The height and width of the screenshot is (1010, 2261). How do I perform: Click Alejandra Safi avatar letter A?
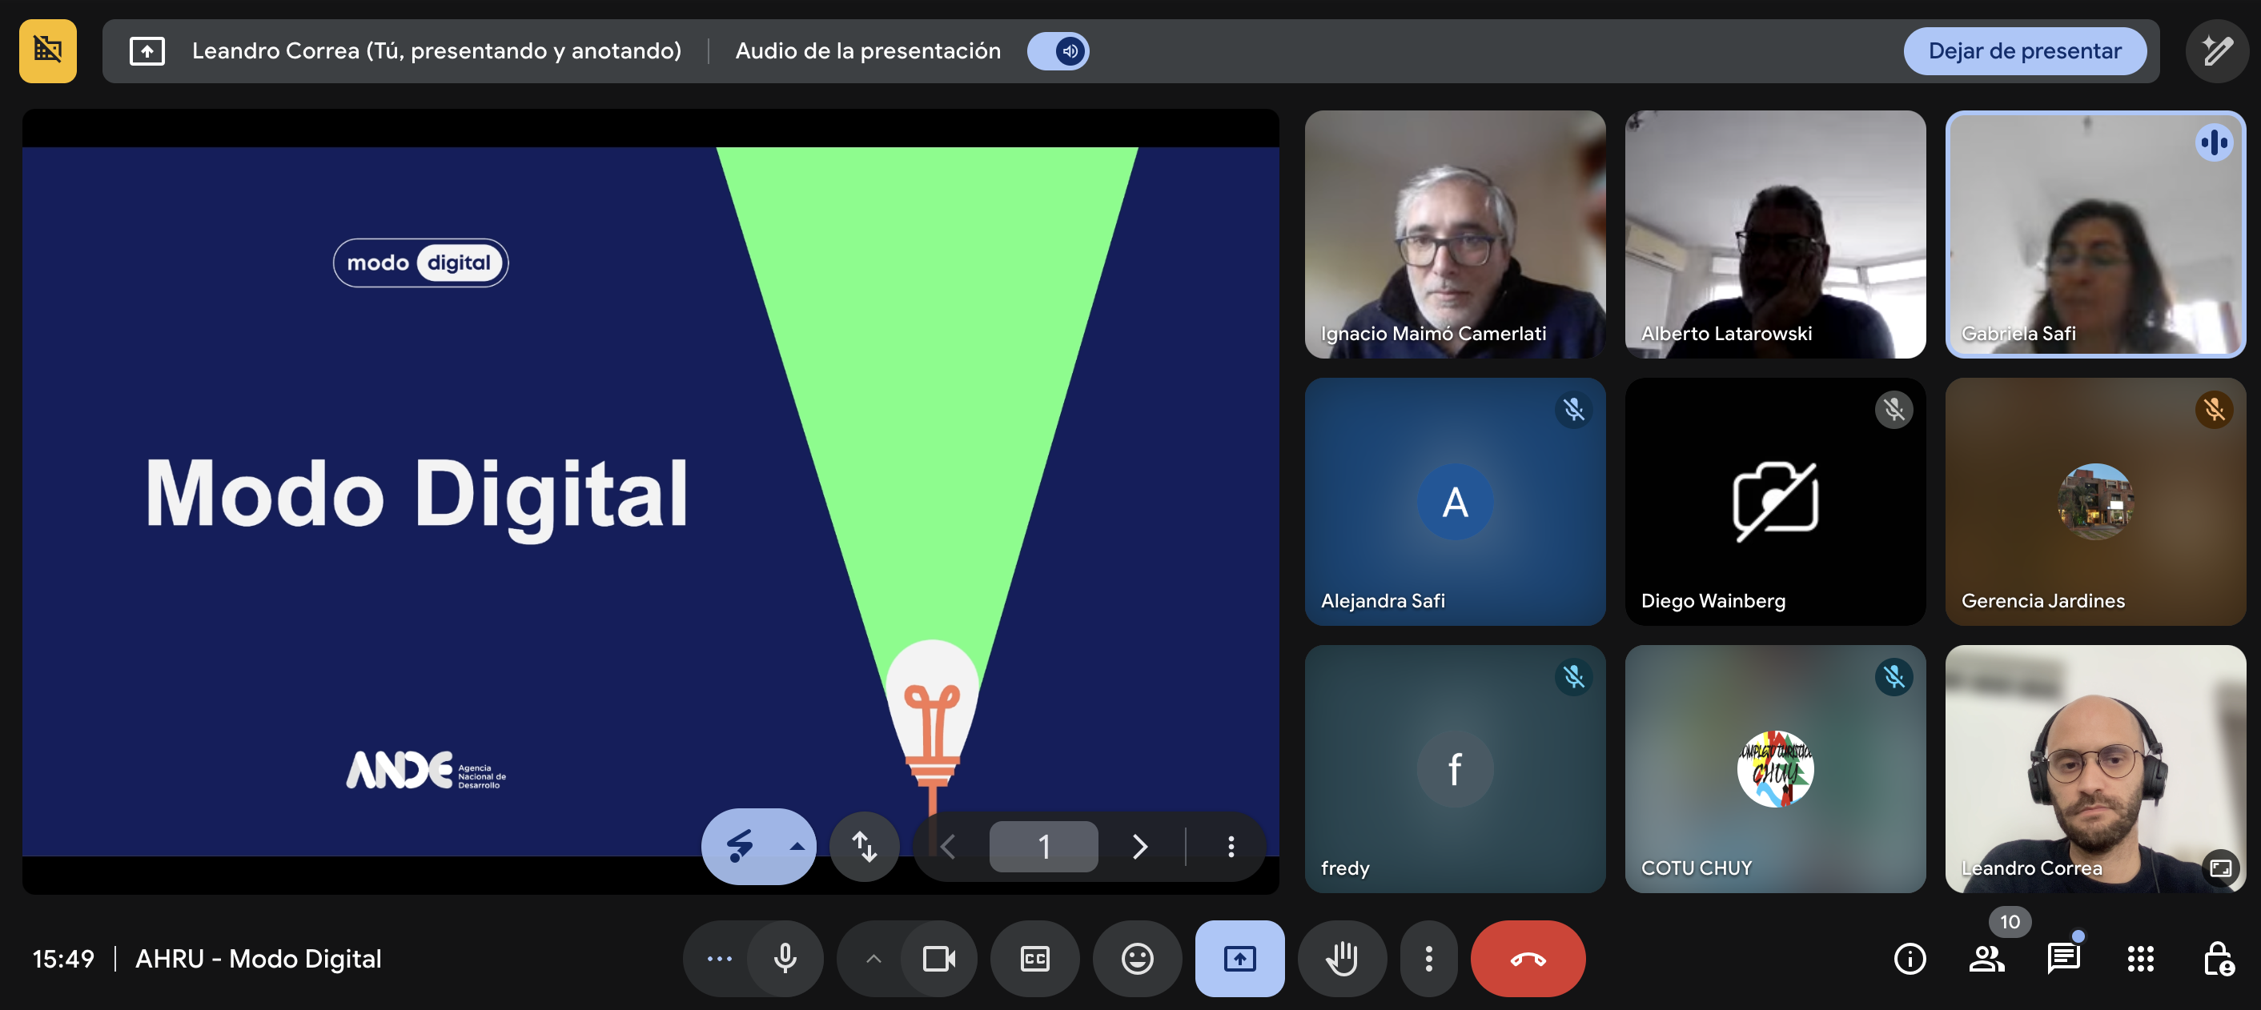(1455, 501)
